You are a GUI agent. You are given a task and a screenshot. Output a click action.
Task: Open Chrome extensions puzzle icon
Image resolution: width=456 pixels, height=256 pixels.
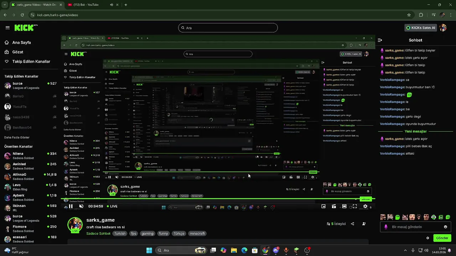(421, 15)
